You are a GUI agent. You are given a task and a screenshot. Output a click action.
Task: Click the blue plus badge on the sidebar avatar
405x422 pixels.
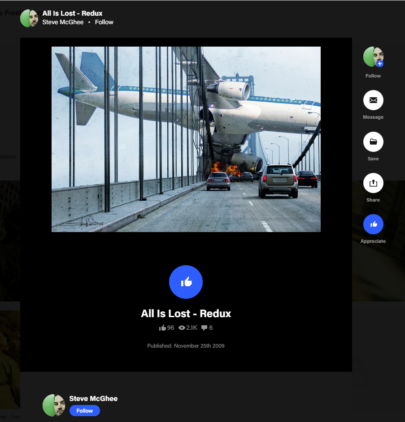coord(380,64)
